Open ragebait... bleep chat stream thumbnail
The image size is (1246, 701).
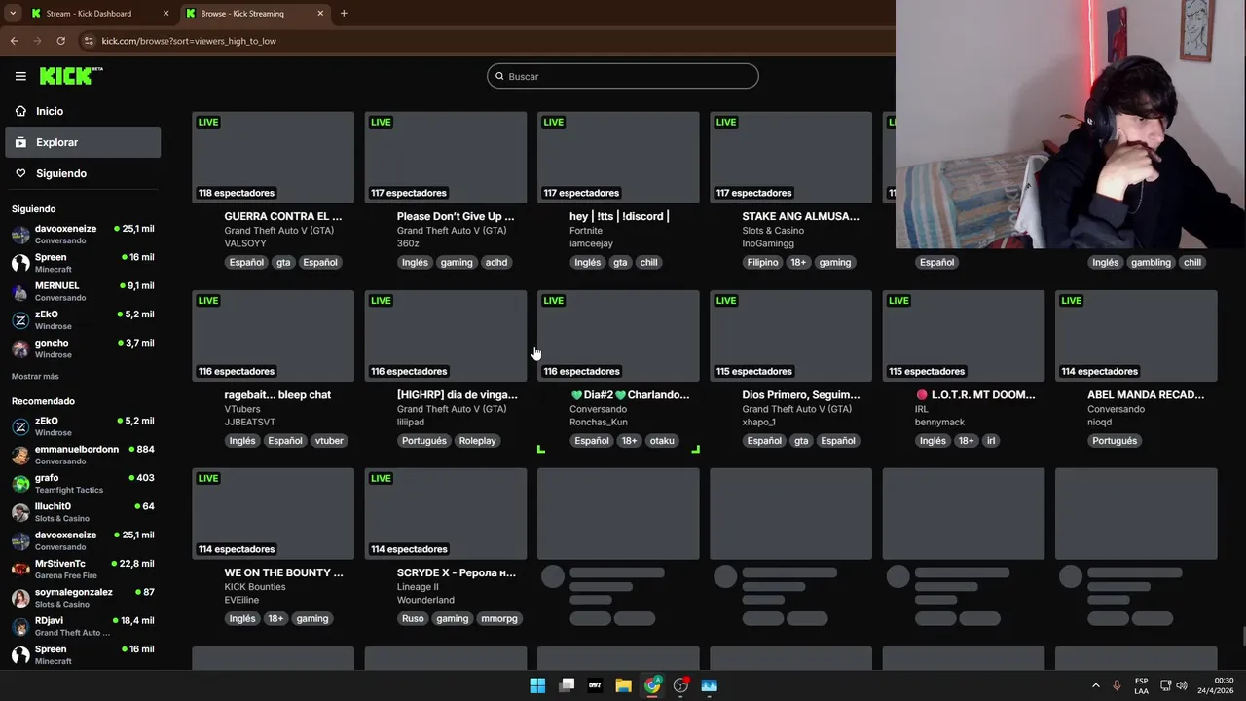pyautogui.click(x=274, y=336)
